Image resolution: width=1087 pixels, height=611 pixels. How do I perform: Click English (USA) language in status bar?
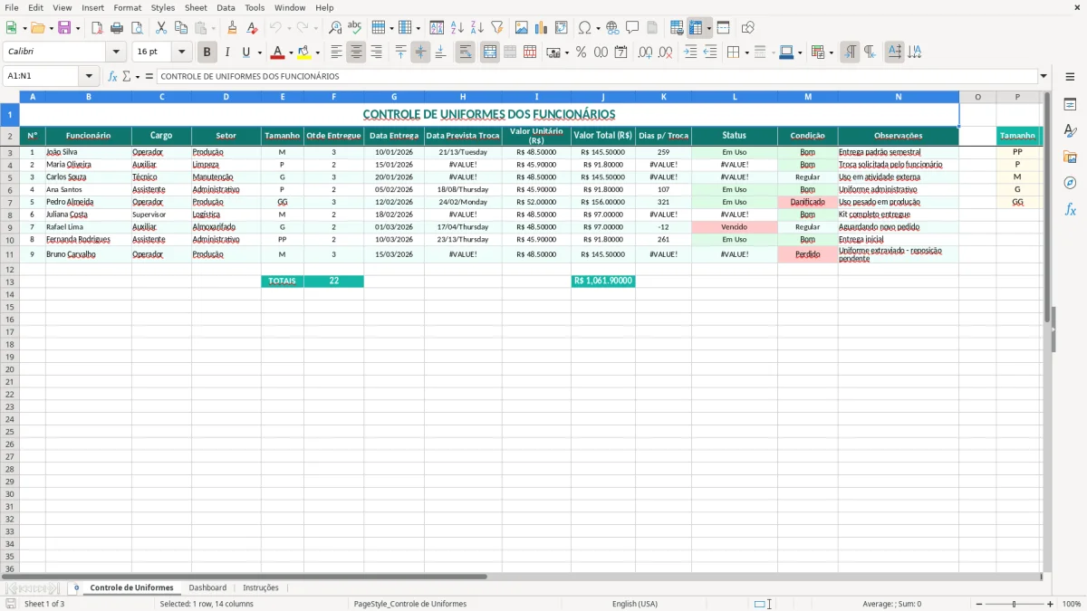pyautogui.click(x=635, y=604)
